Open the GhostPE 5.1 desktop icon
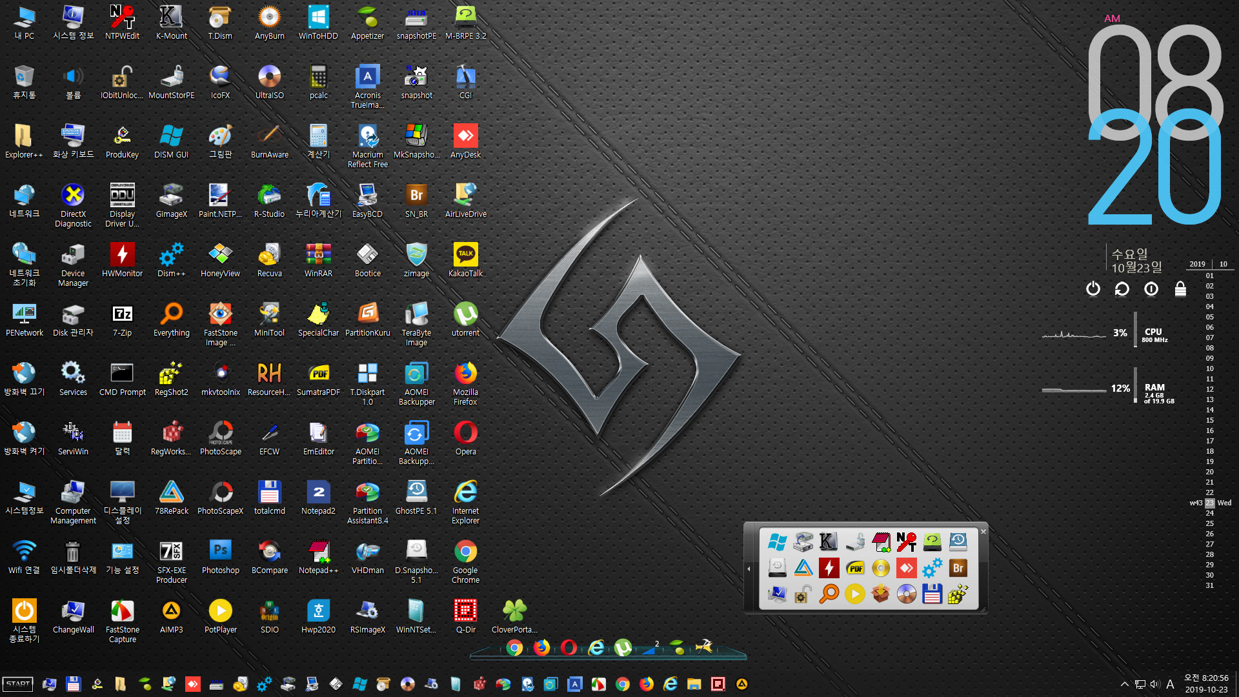The width and height of the screenshot is (1239, 697). pyautogui.click(x=416, y=498)
